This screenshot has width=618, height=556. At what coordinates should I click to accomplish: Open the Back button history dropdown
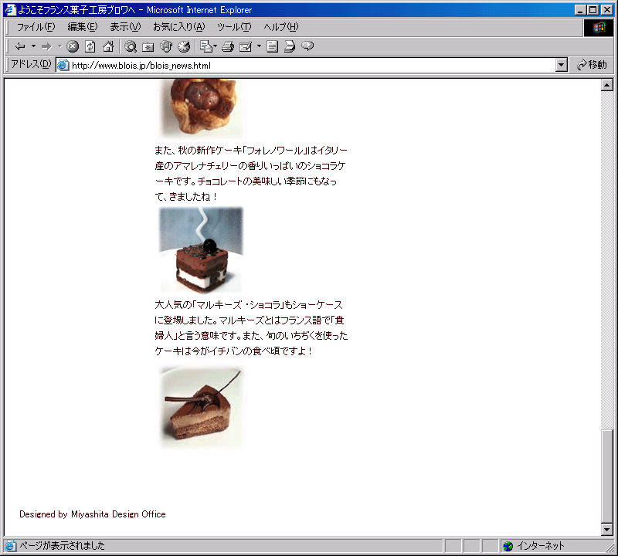tap(33, 46)
